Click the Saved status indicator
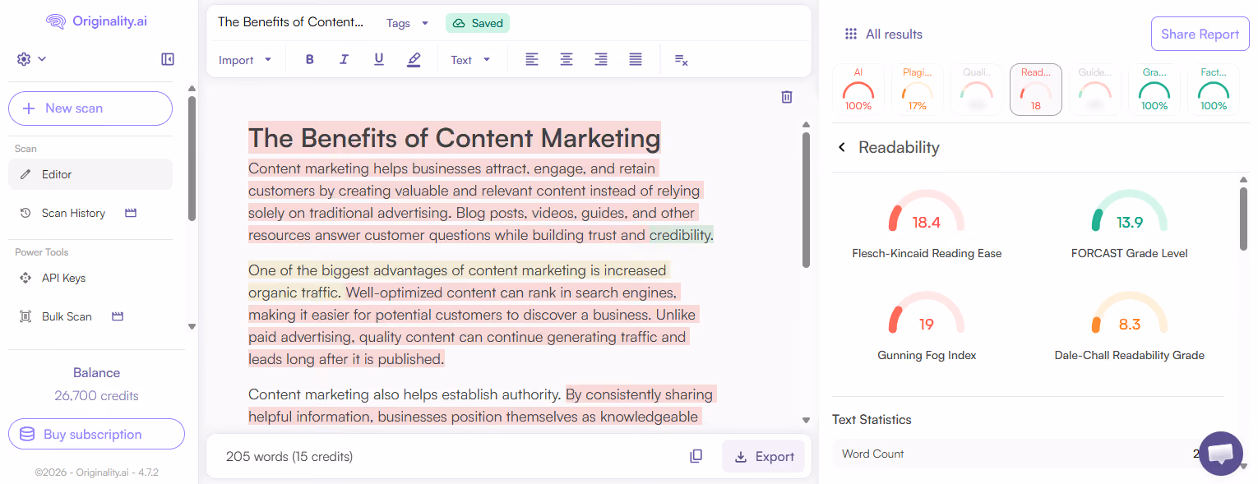The image size is (1258, 484). pyautogui.click(x=478, y=23)
